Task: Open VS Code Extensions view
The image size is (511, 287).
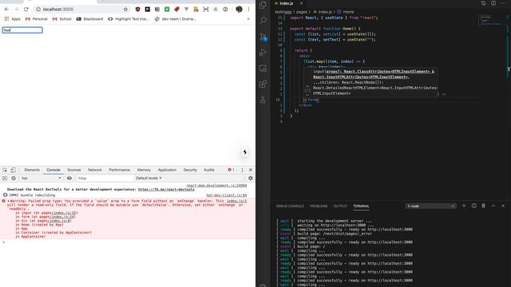Action: 263,85
